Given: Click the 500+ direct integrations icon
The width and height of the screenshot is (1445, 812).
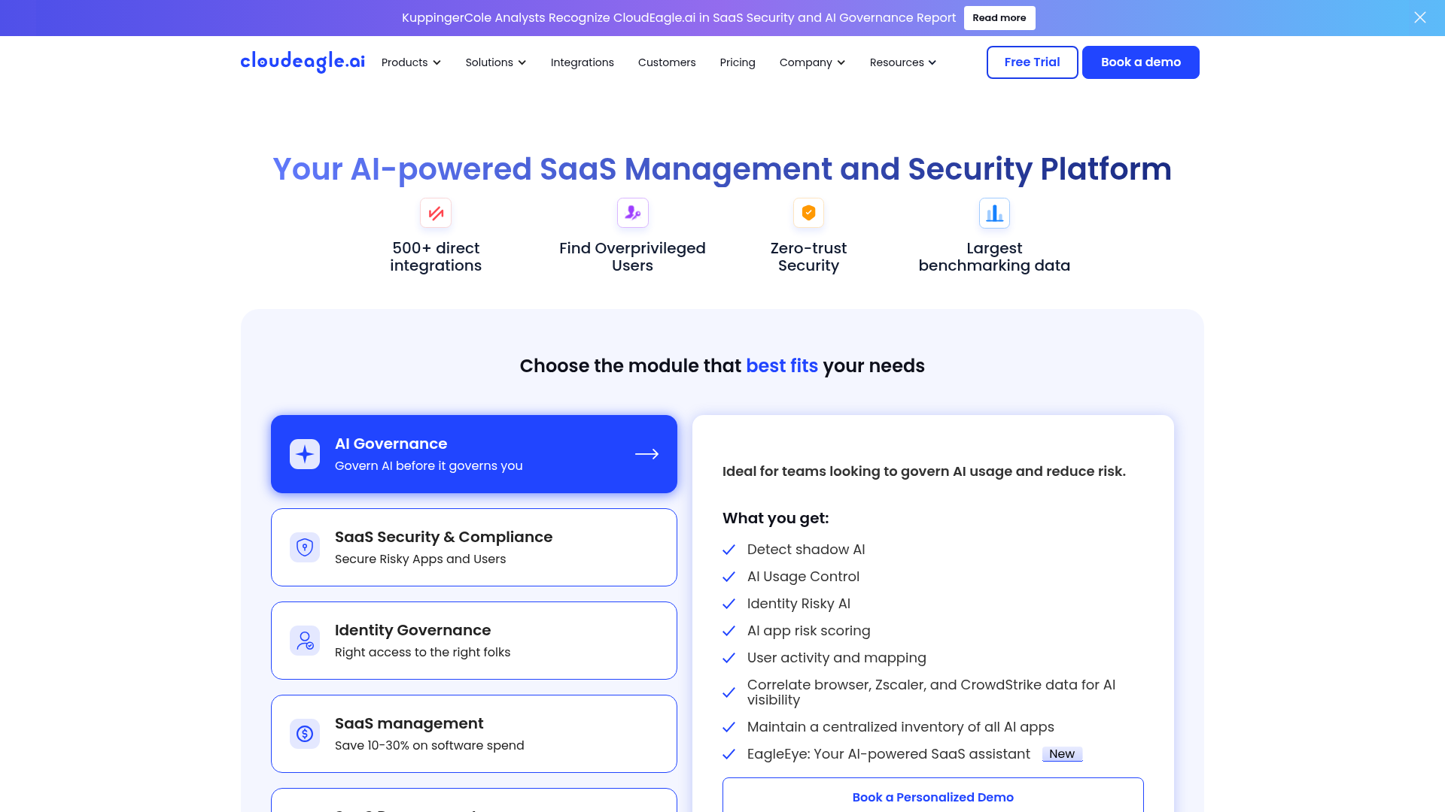Looking at the screenshot, I should [436, 214].
